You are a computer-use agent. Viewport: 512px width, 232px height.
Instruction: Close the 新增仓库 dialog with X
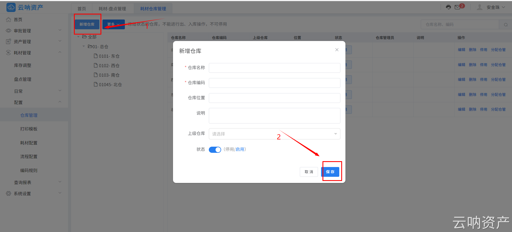(x=337, y=50)
